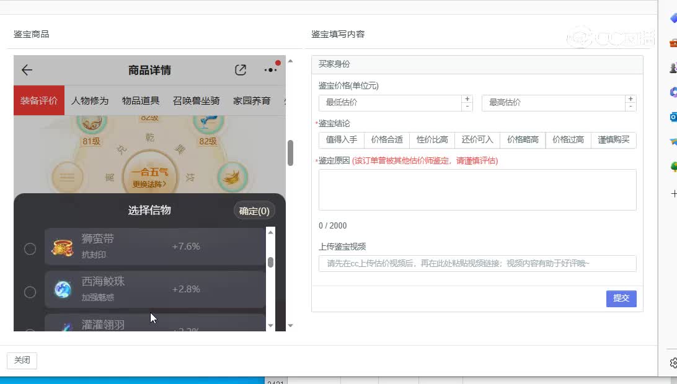Image resolution: width=677 pixels, height=384 pixels.
Task: Click the 狮蛮带 +7.6% value
Action: [186, 247]
